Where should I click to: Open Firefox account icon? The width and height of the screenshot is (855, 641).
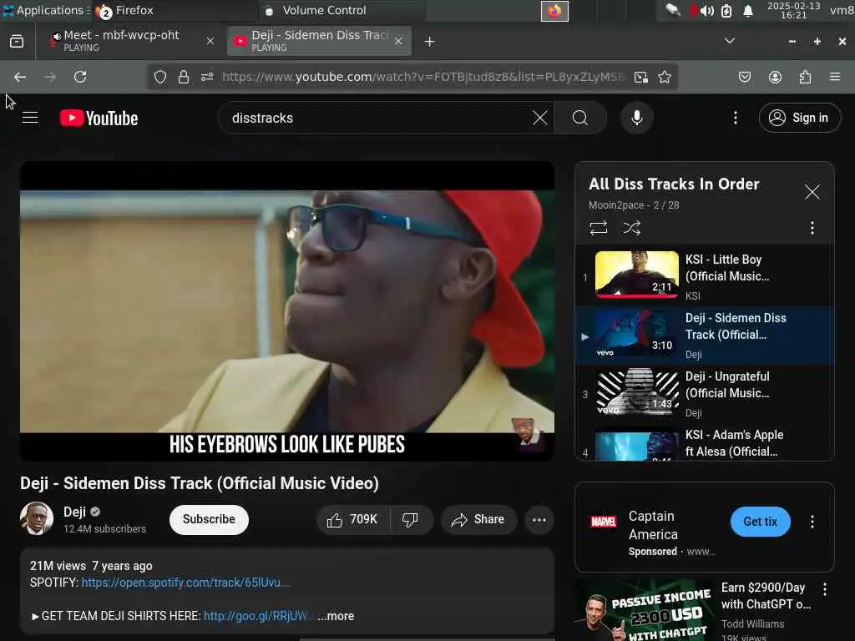click(775, 77)
